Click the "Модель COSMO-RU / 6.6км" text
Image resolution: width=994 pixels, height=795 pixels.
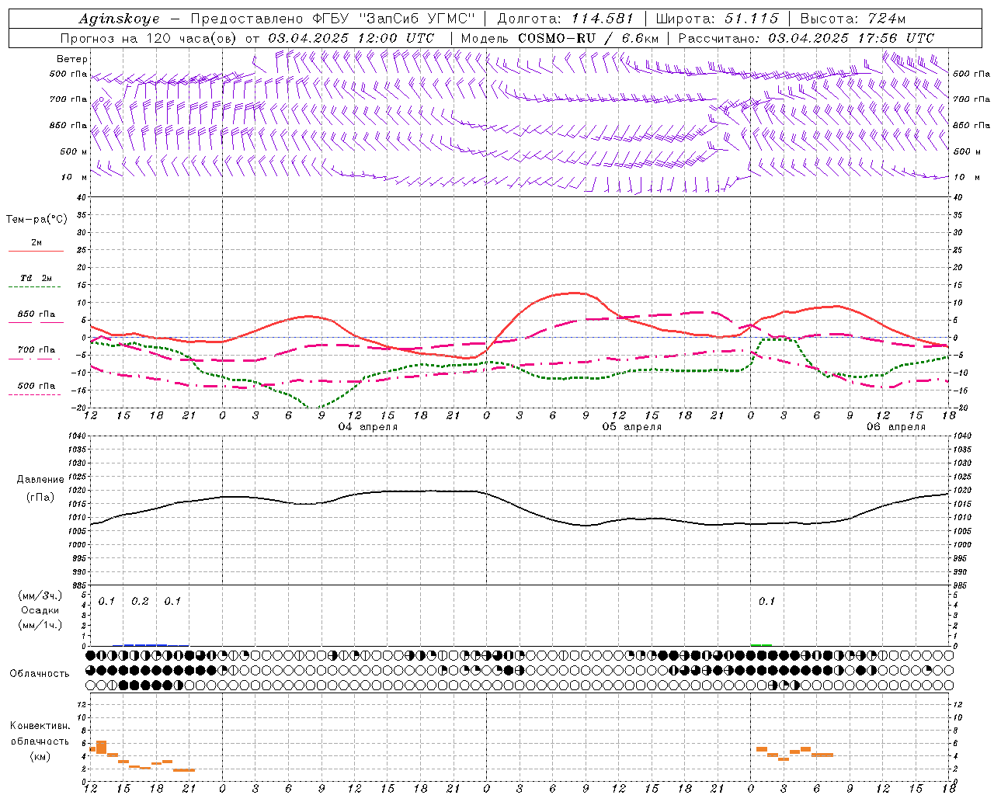pyautogui.click(x=560, y=38)
